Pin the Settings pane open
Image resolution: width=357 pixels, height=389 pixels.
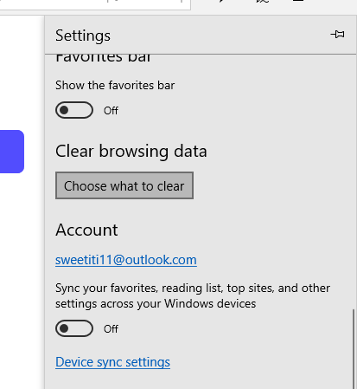pyautogui.click(x=337, y=35)
